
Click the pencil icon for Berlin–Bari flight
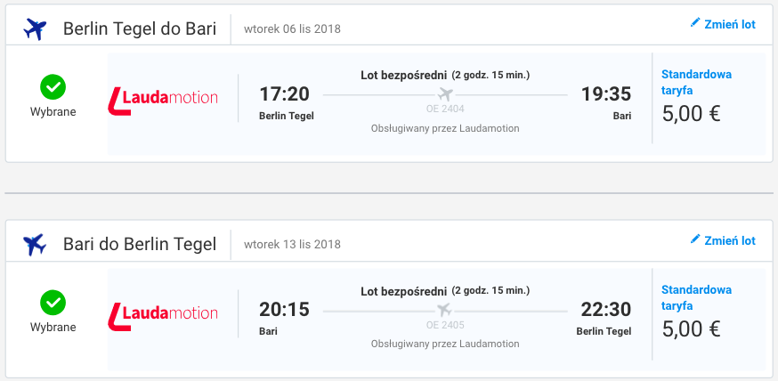695,23
